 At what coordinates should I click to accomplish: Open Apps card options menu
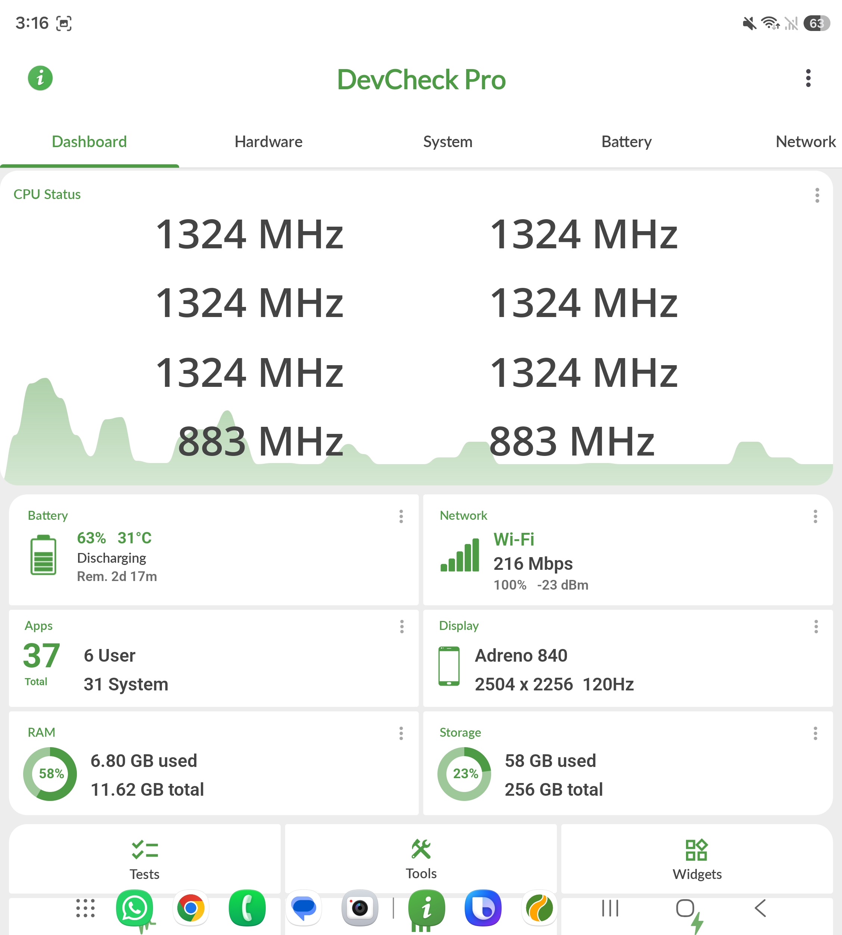[402, 627]
